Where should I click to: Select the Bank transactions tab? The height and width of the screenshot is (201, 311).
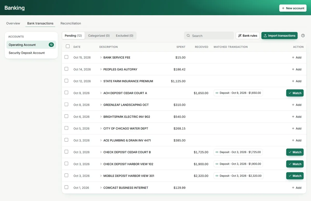click(x=40, y=23)
